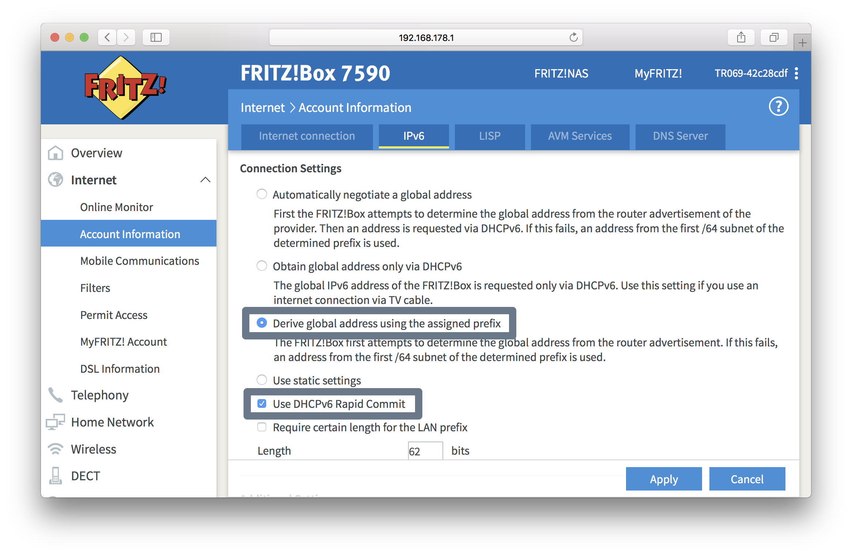Go forward with the browser forward arrow
This screenshot has height=556, width=852.
point(126,37)
